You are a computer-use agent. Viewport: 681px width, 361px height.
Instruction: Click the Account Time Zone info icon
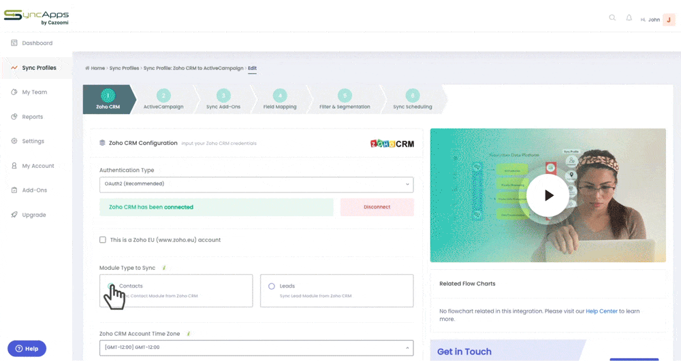click(189, 334)
